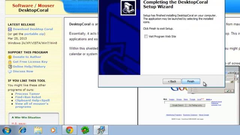Click the floppy disk download icon

(10, 29)
